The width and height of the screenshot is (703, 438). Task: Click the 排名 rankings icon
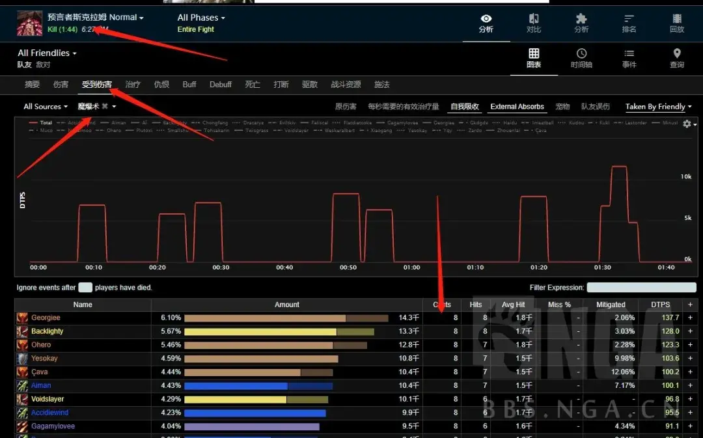pyautogui.click(x=629, y=20)
